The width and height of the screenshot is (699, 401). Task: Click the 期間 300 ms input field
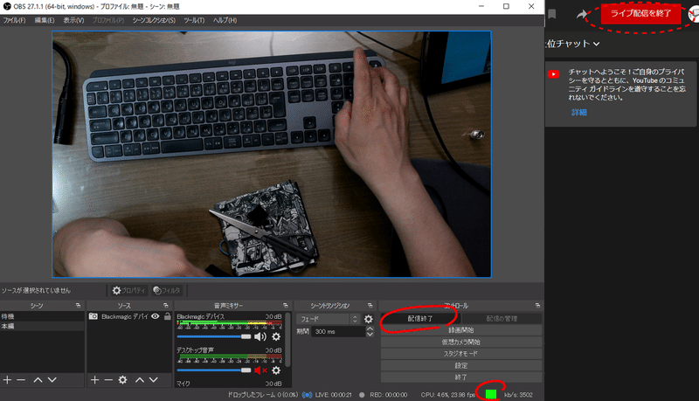pyautogui.click(x=338, y=331)
